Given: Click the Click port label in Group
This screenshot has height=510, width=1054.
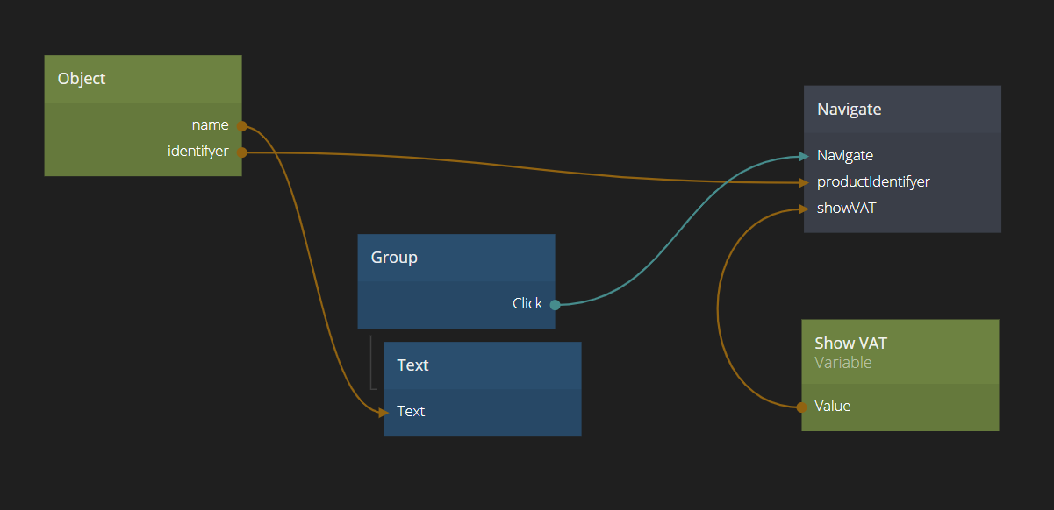Looking at the screenshot, I should tap(527, 304).
